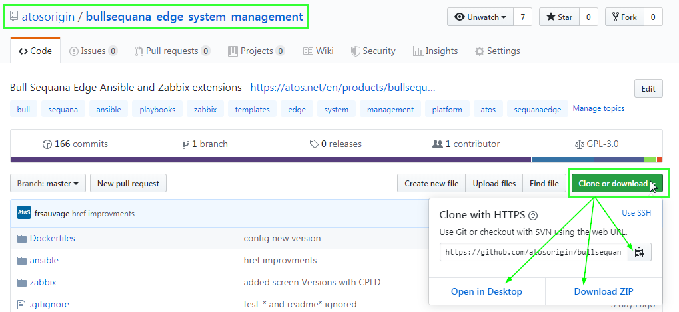Open the atosorigin owner link
The width and height of the screenshot is (679, 312).
point(47,17)
